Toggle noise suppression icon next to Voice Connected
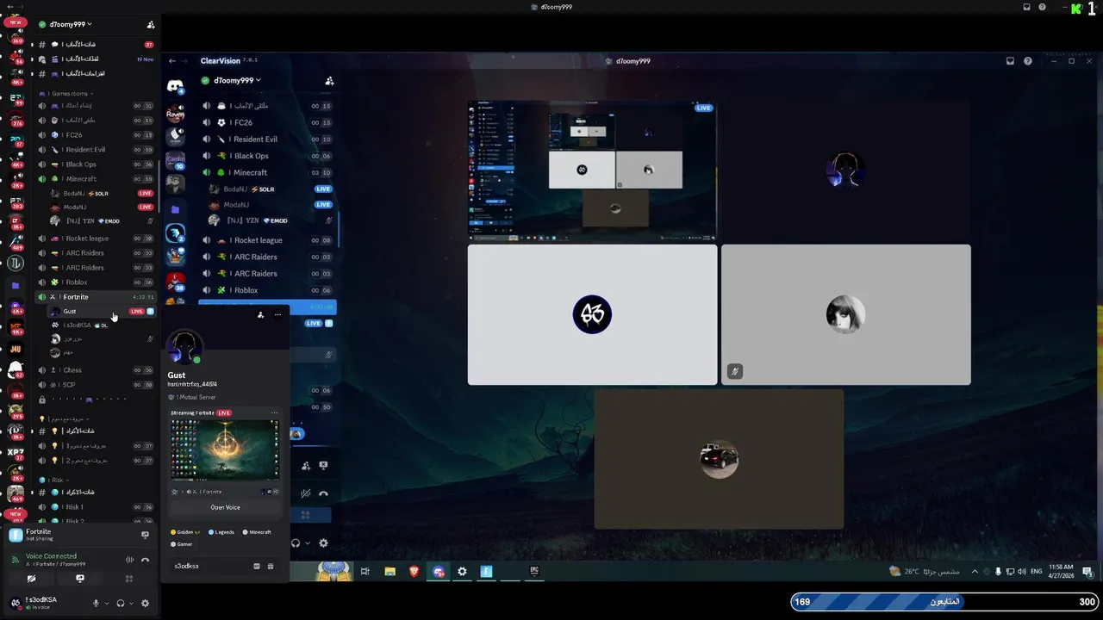The width and height of the screenshot is (1103, 620). 130,560
